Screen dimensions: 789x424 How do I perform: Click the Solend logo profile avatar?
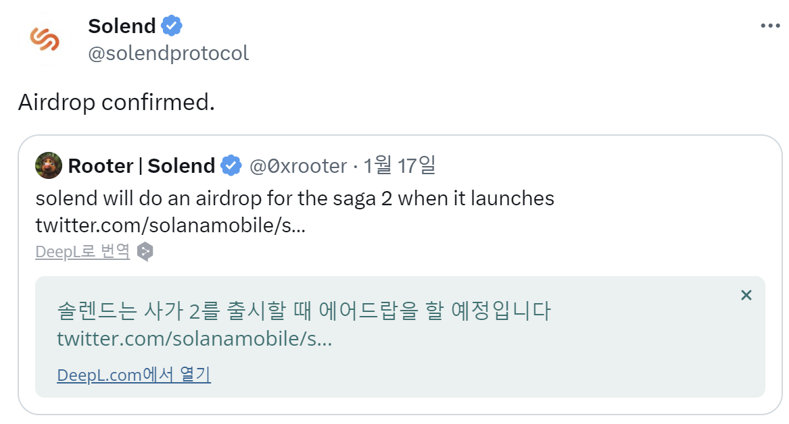43,38
